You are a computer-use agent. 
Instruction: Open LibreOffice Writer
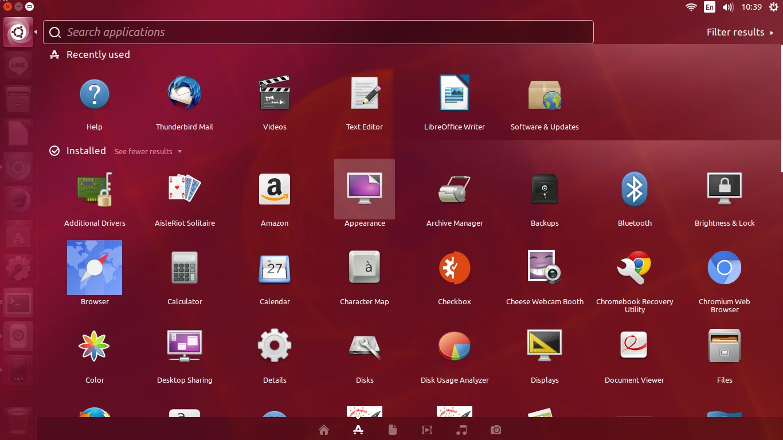pyautogui.click(x=455, y=93)
